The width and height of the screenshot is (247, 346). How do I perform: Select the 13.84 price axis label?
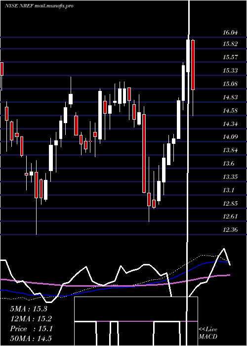(230, 150)
